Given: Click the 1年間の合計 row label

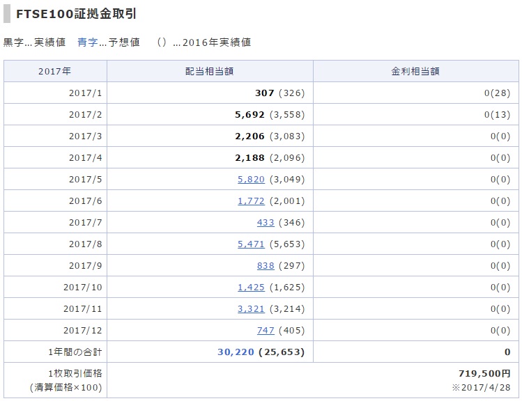Looking at the screenshot, I should click(x=75, y=352).
